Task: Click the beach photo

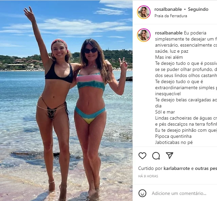Action: tap(66, 101)
